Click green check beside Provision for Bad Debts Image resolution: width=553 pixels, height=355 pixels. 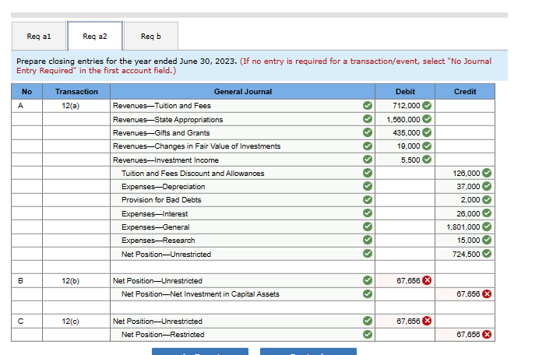click(368, 199)
